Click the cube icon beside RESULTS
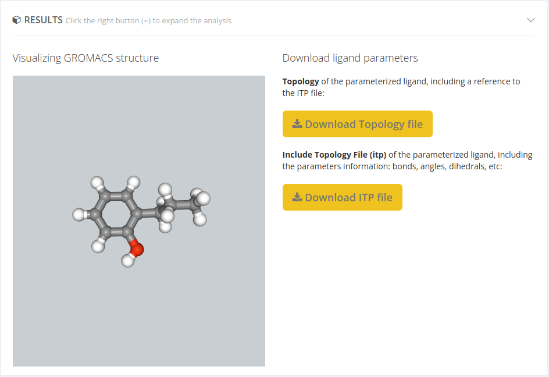The image size is (549, 377). click(x=16, y=20)
